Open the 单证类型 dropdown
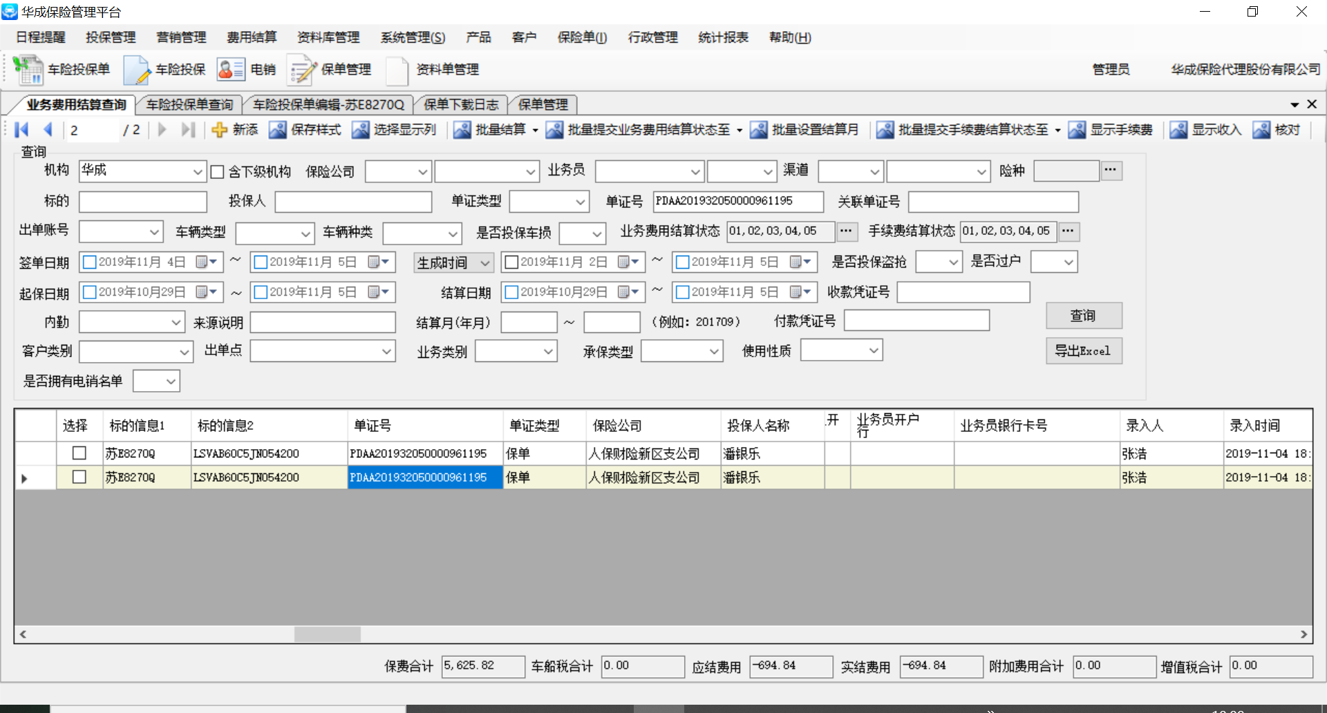The image size is (1327, 713). 580,202
